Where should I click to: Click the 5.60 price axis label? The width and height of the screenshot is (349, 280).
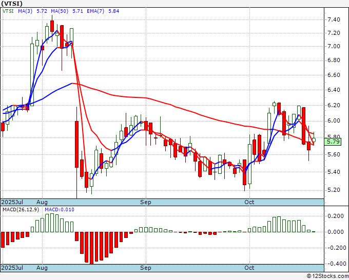[x=334, y=154]
